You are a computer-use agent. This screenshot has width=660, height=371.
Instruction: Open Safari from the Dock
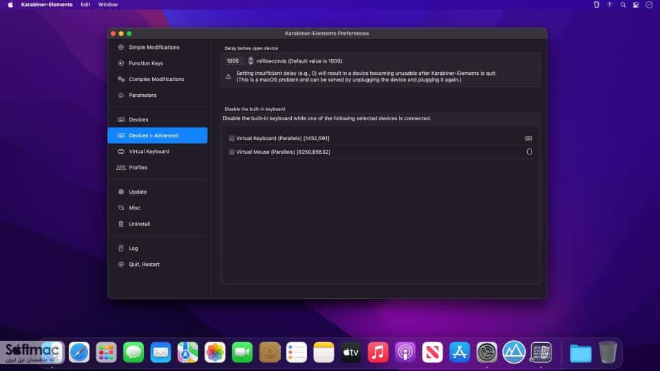tap(79, 352)
